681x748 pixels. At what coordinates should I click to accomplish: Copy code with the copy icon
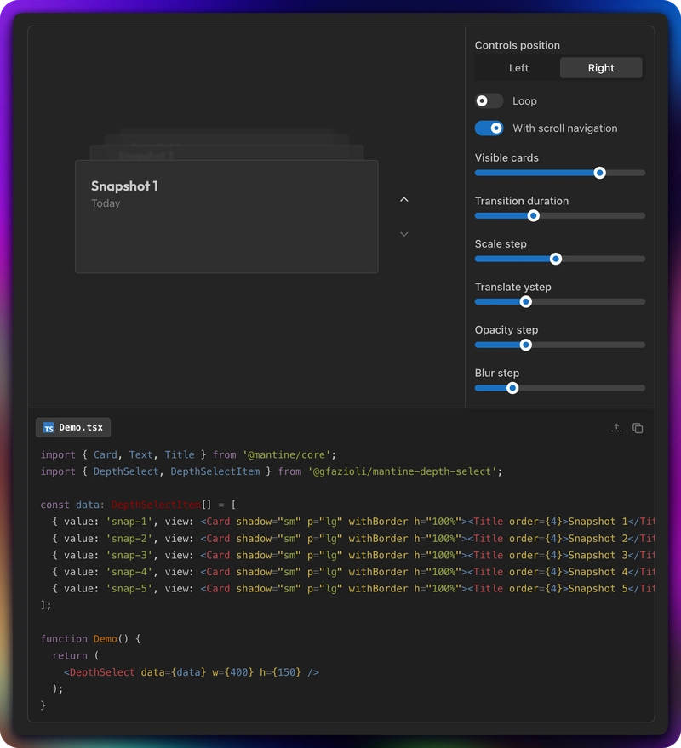click(x=638, y=428)
